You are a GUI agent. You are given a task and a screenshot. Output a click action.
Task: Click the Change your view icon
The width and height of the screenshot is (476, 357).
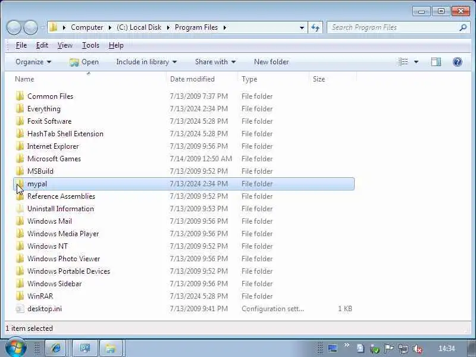click(x=403, y=62)
